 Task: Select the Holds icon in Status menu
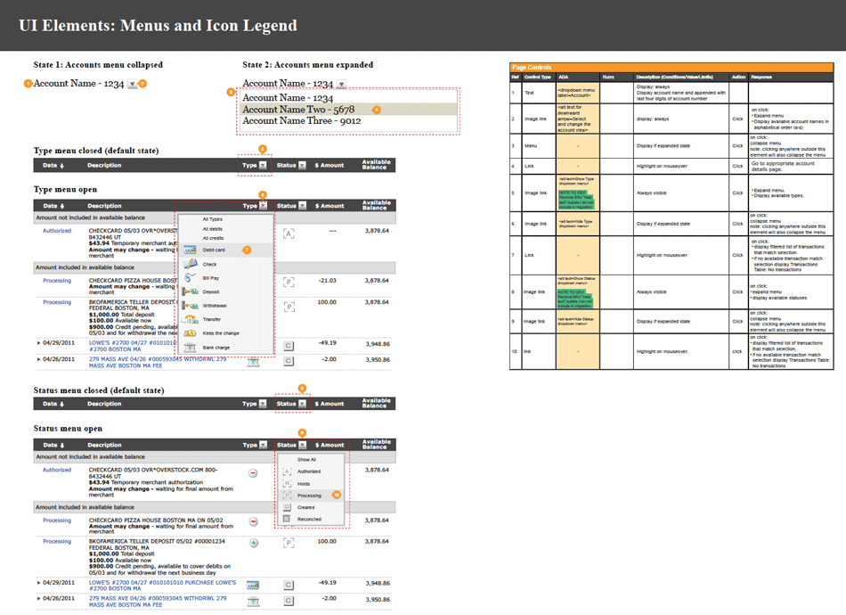pyautogui.click(x=287, y=483)
